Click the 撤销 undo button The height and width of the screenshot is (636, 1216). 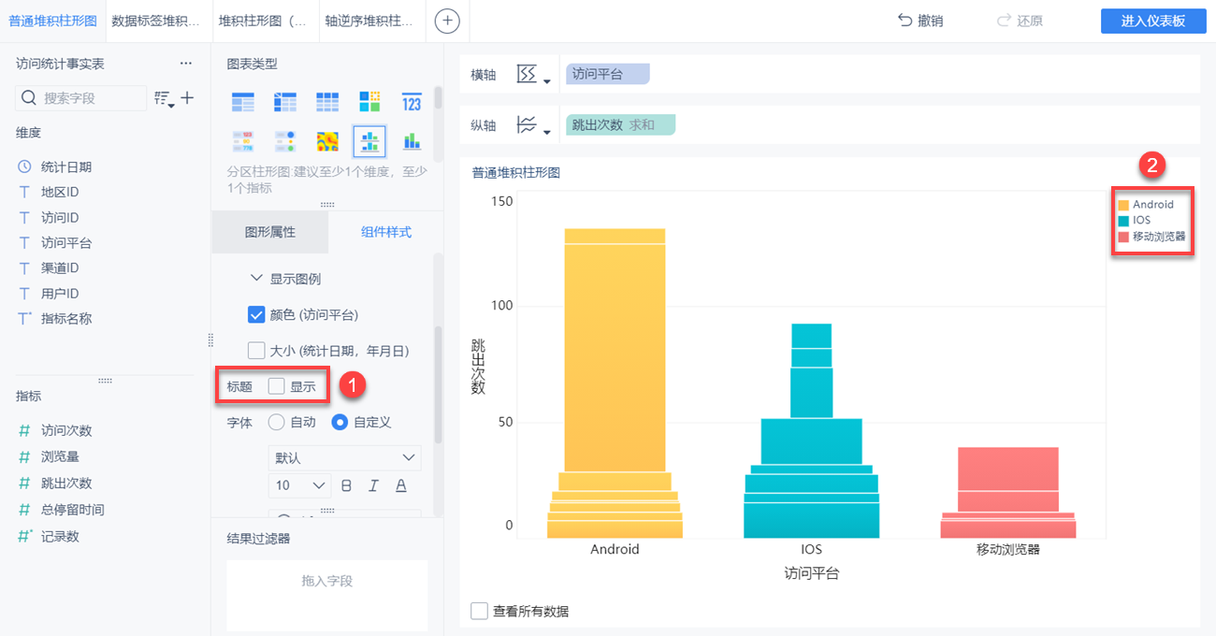click(x=920, y=21)
